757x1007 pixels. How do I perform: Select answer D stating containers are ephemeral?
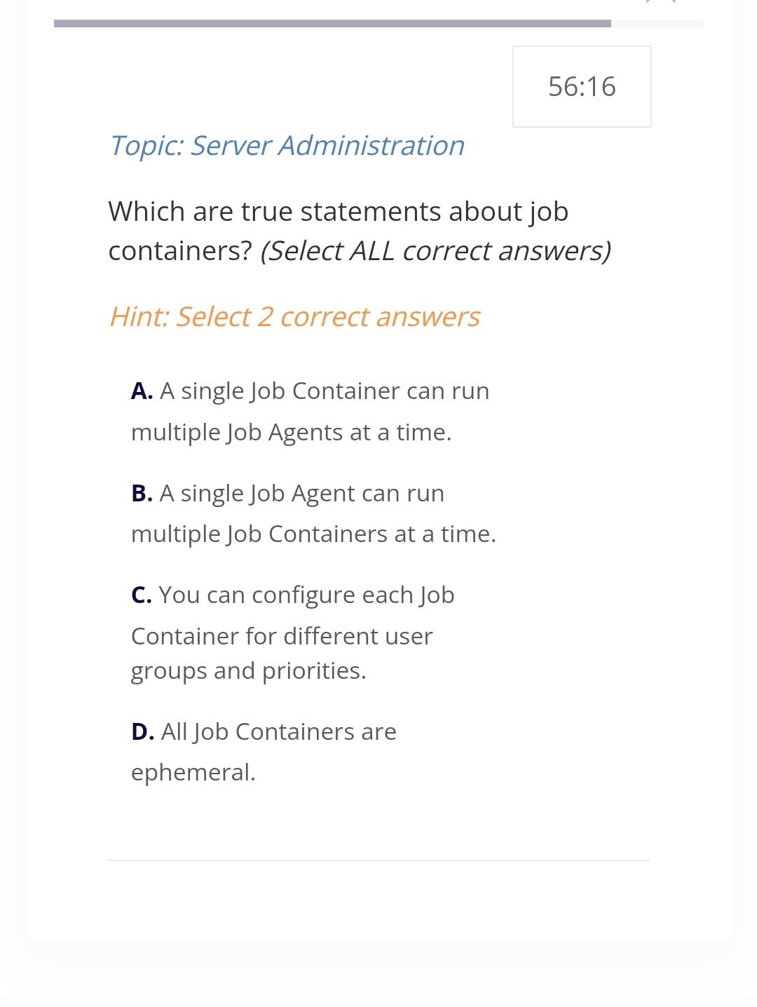pos(263,752)
